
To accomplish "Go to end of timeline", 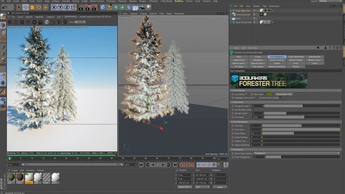I will click(x=175, y=165).
